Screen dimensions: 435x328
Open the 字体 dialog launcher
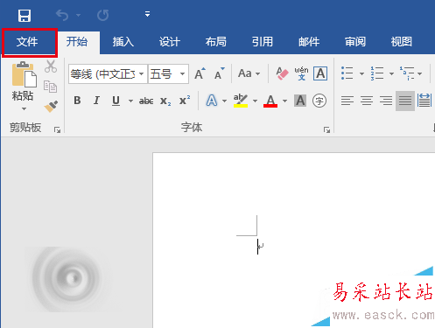(x=326, y=129)
